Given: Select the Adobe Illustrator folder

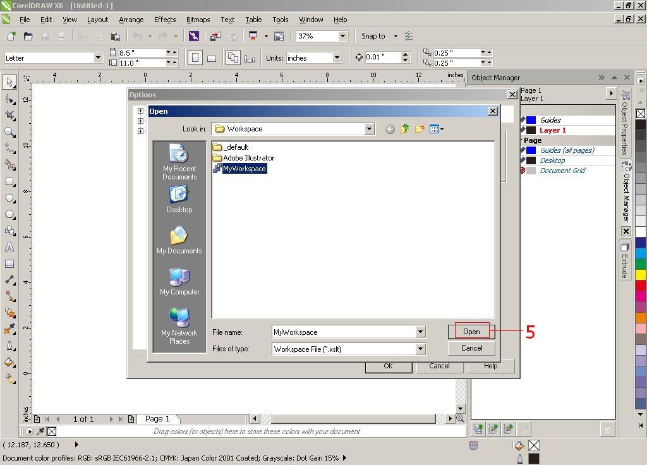Looking at the screenshot, I should click(243, 157).
